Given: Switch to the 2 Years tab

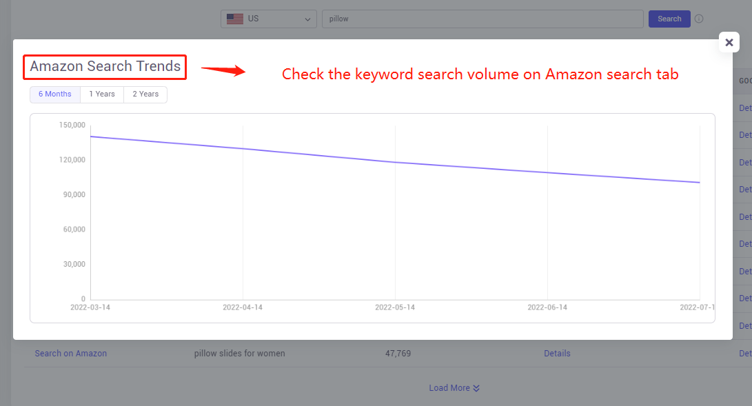Looking at the screenshot, I should [x=145, y=94].
